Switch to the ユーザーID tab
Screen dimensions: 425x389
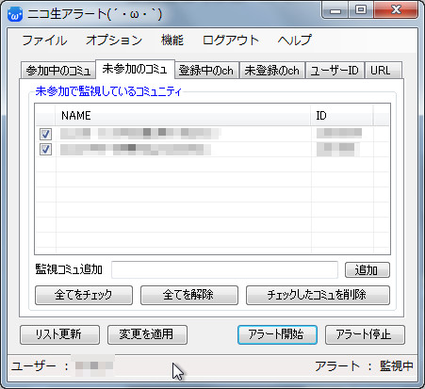[x=335, y=71]
